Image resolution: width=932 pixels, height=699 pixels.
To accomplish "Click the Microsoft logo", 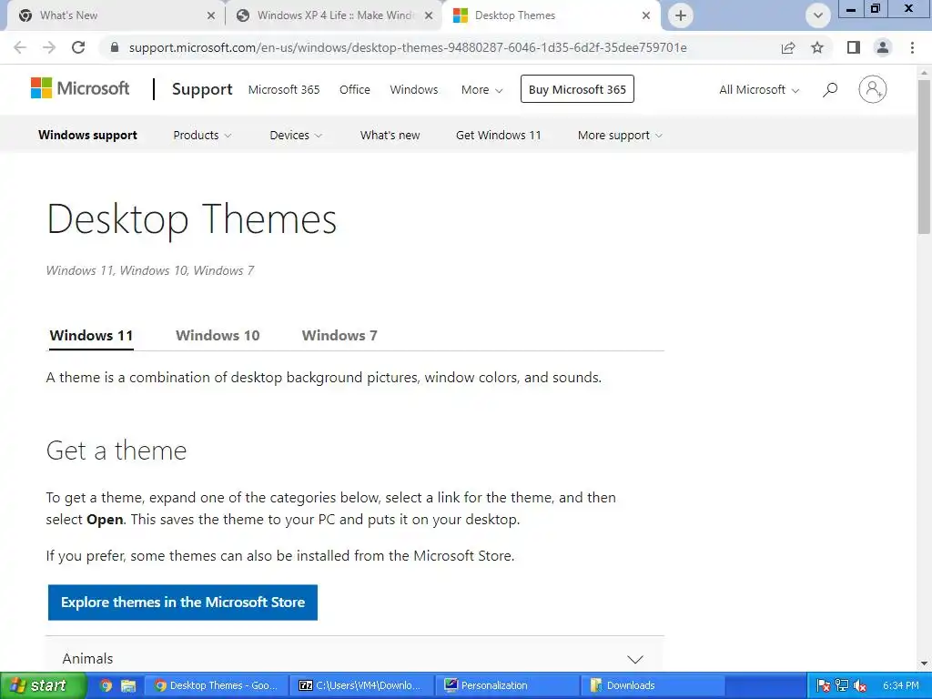I will (80, 88).
